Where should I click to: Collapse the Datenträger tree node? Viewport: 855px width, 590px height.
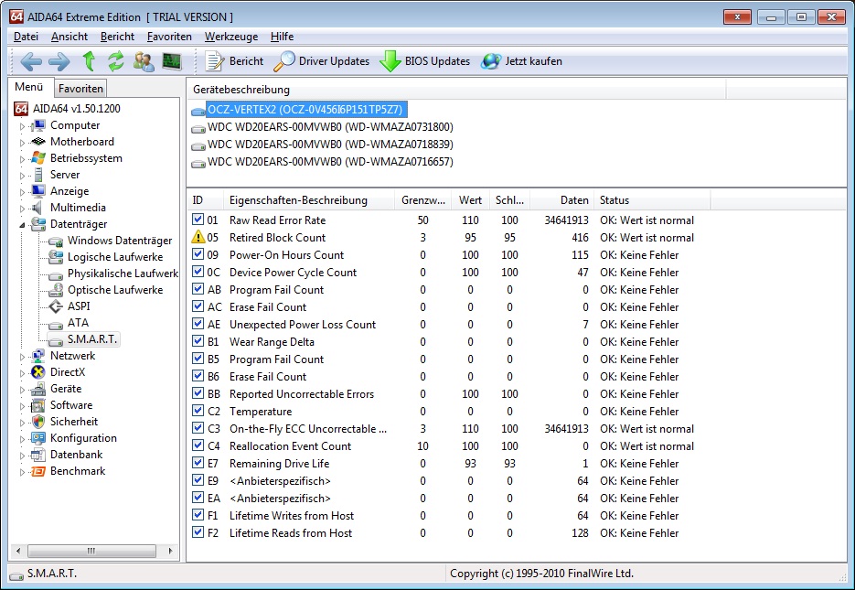pos(22,225)
